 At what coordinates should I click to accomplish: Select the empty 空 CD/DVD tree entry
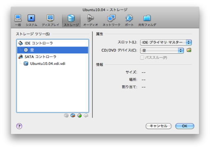(52, 50)
